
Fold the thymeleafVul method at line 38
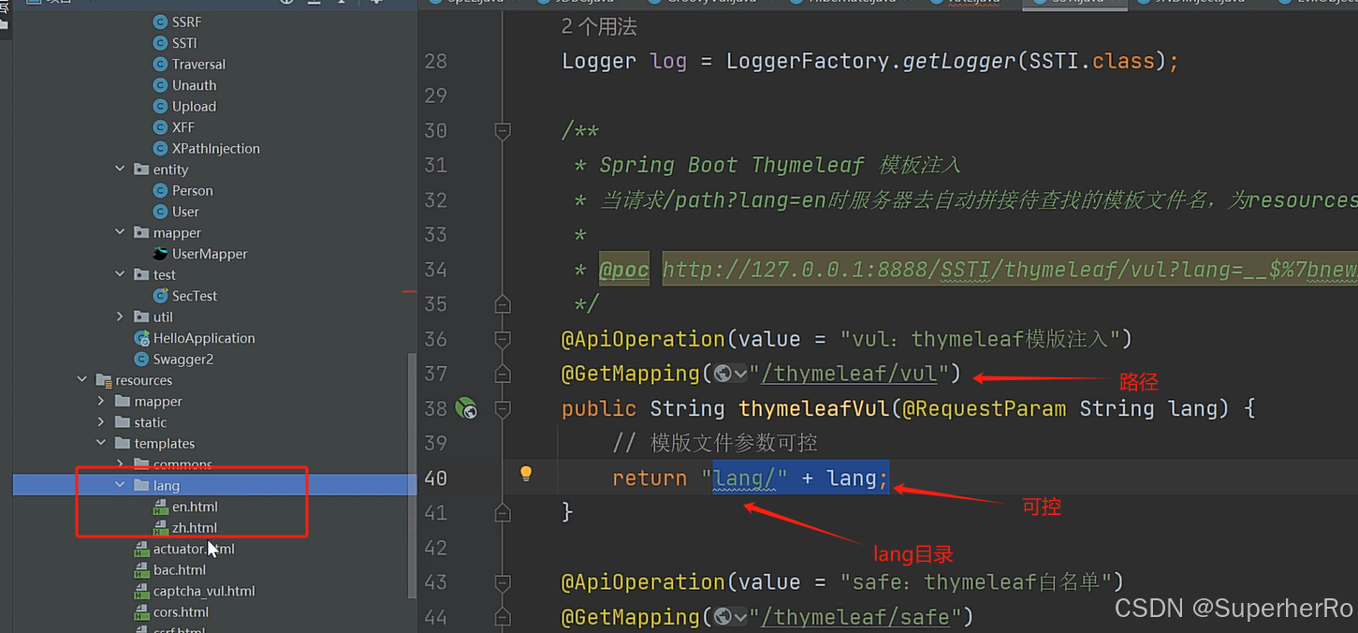coord(503,408)
